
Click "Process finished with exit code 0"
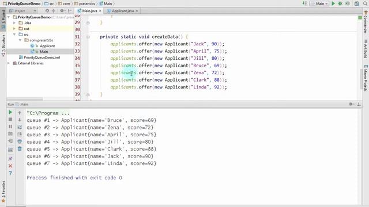tap(74, 178)
